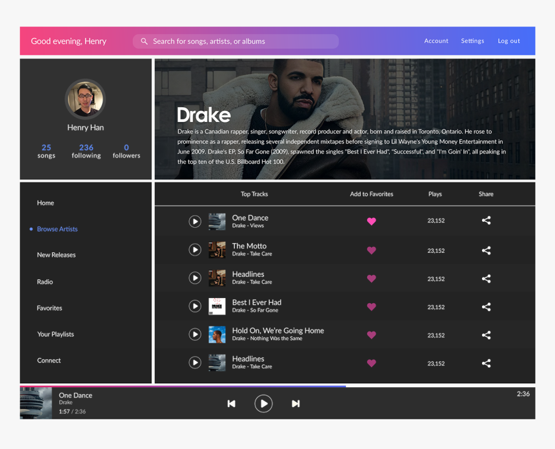Open One Dance album cover thumbnail in list
The width and height of the screenshot is (555, 449).
coord(217,222)
